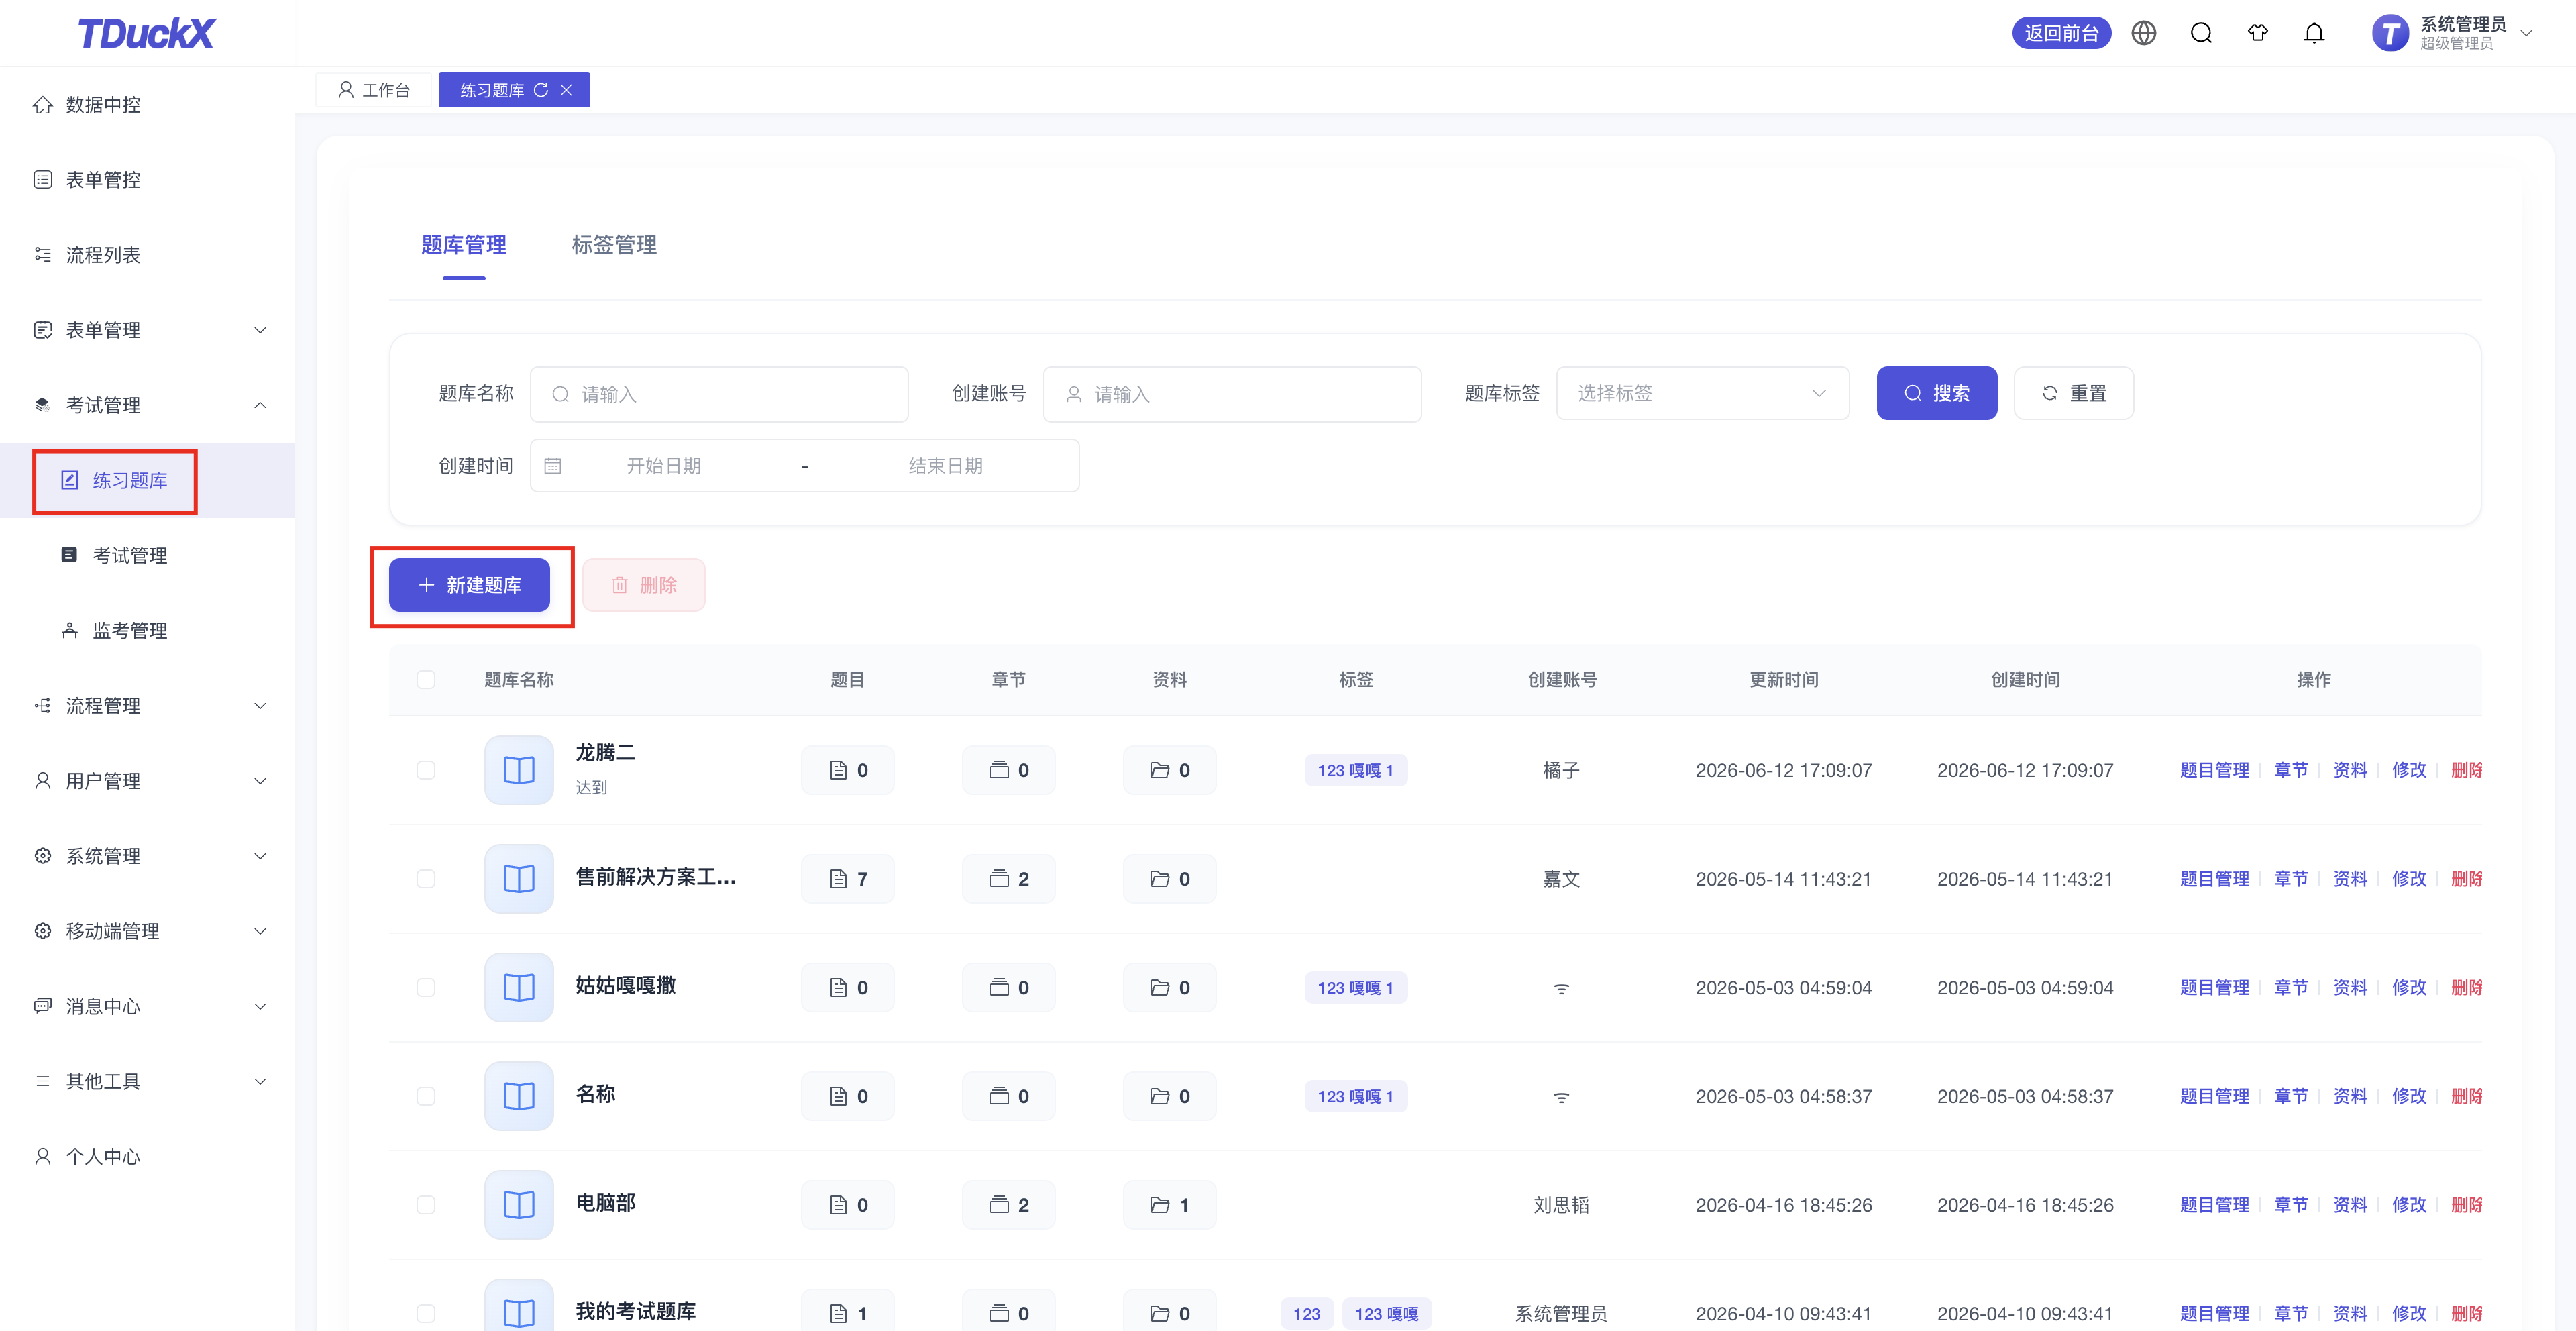2576x1331 pixels.
Task: Click the 新建题库 button
Action: point(469,585)
